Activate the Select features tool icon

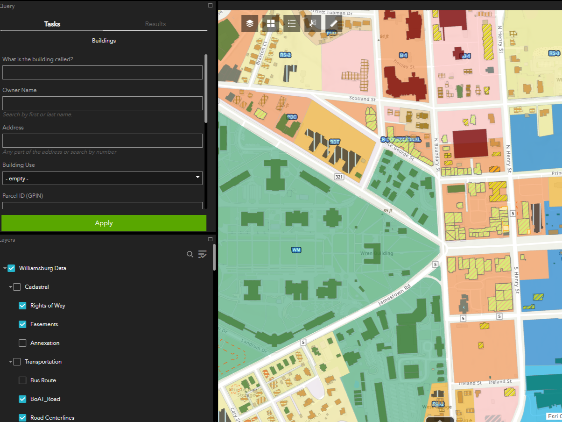(312, 23)
